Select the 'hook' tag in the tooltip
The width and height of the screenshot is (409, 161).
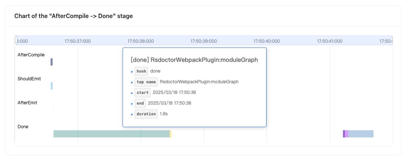141,71
